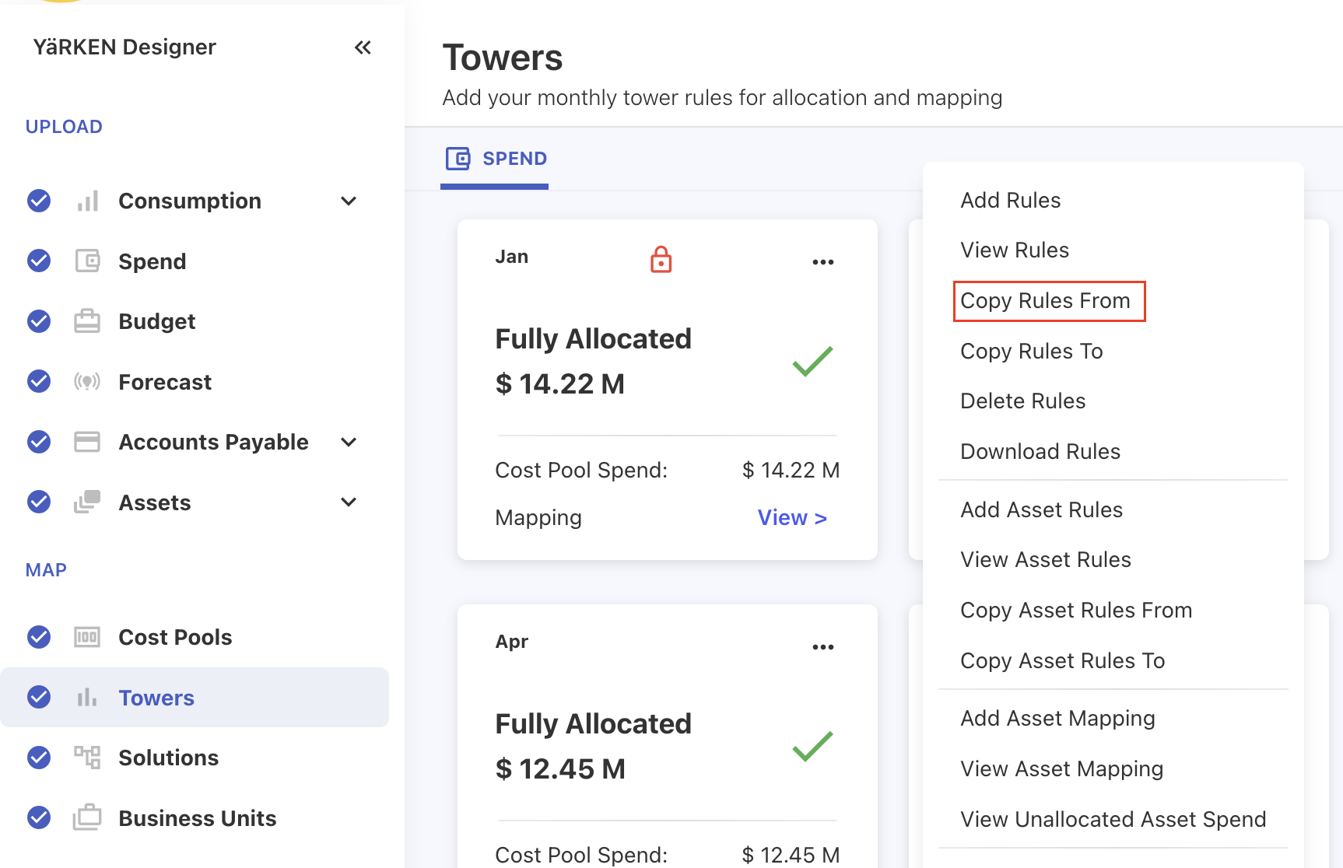1343x868 pixels.
Task: Open Towers item in the sidebar
Action: tap(156, 698)
